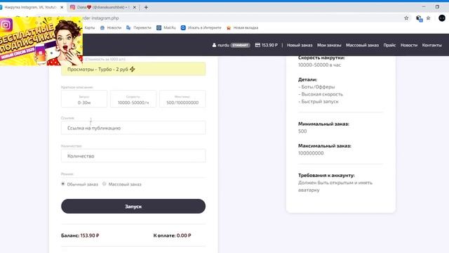The width and height of the screenshot is (449, 253).
Task: Open the Новая вкладка bookmark
Action: coord(242,28)
